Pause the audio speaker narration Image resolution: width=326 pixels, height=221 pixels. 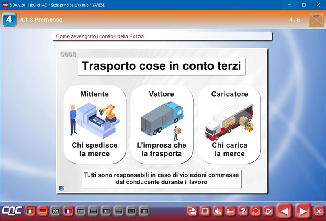(218, 211)
